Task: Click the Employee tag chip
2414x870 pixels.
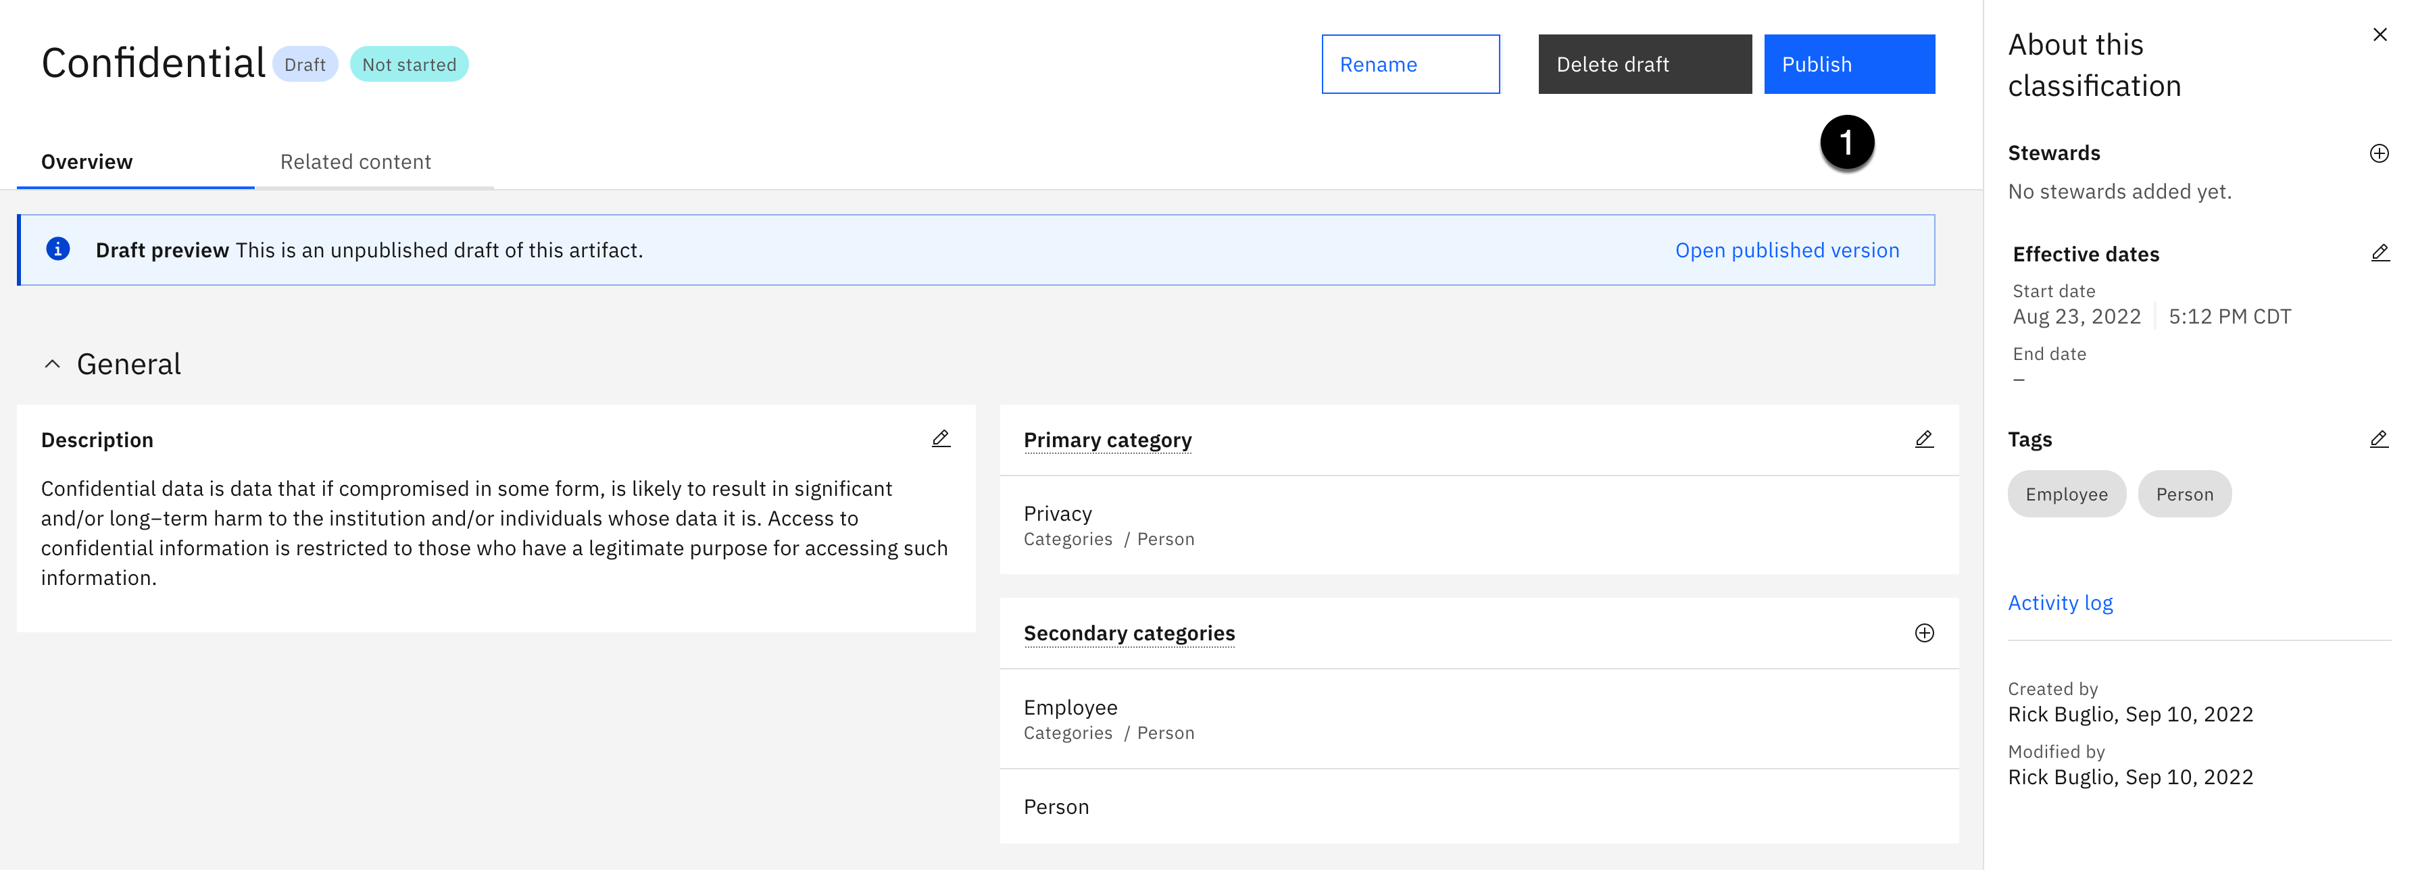Action: click(2065, 494)
